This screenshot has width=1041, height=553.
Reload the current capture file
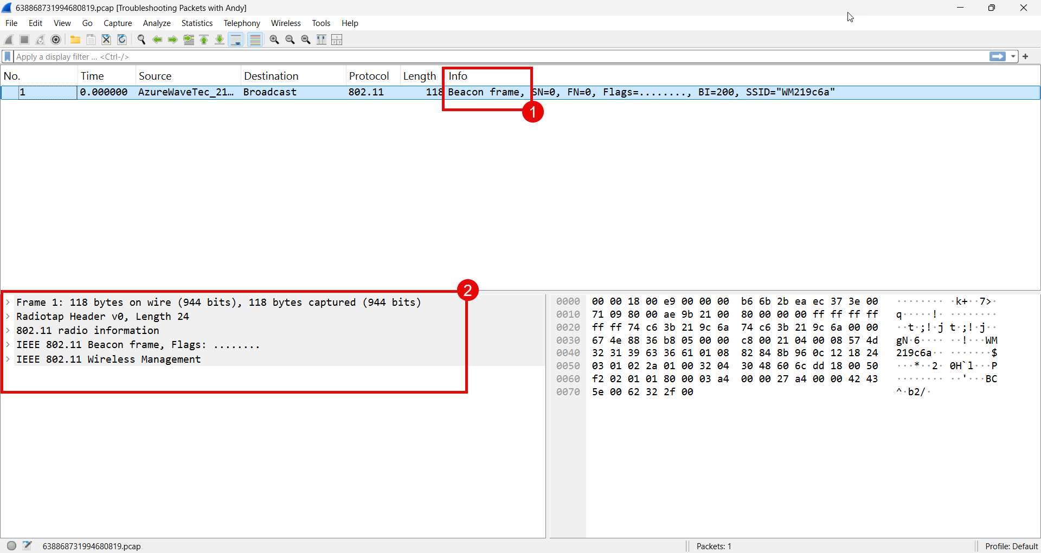click(121, 39)
